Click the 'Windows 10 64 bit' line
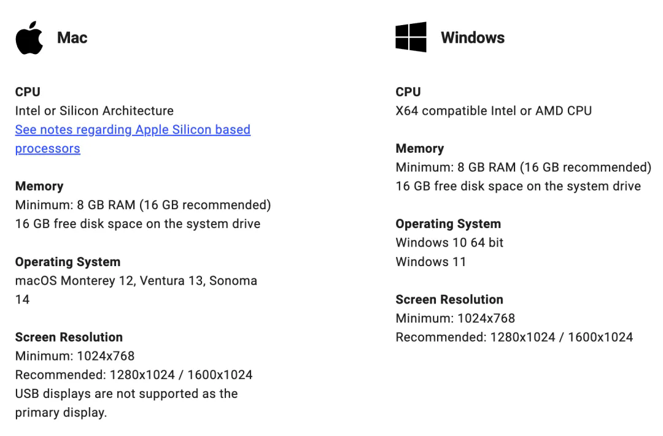Viewport: 663px width, 436px height. tap(449, 243)
